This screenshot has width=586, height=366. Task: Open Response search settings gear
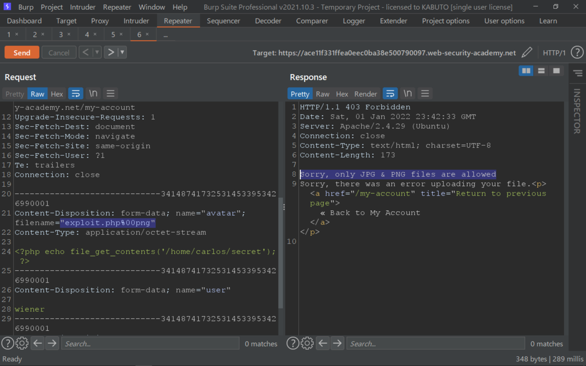pos(307,344)
